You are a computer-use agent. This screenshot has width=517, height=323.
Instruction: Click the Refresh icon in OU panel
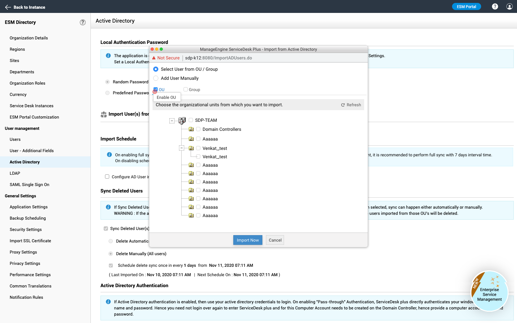click(343, 105)
